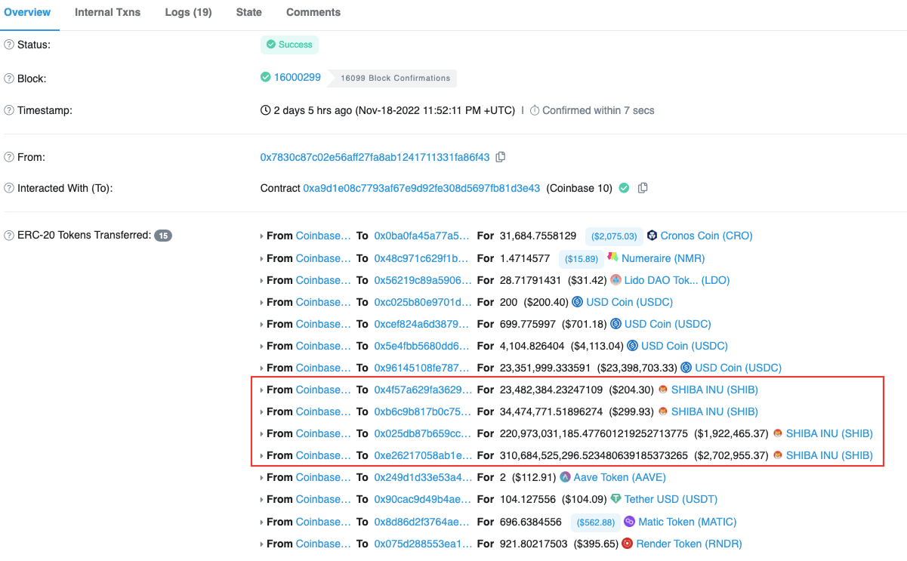Click the green check icon beside block 16000299
907x561 pixels.
(x=266, y=77)
